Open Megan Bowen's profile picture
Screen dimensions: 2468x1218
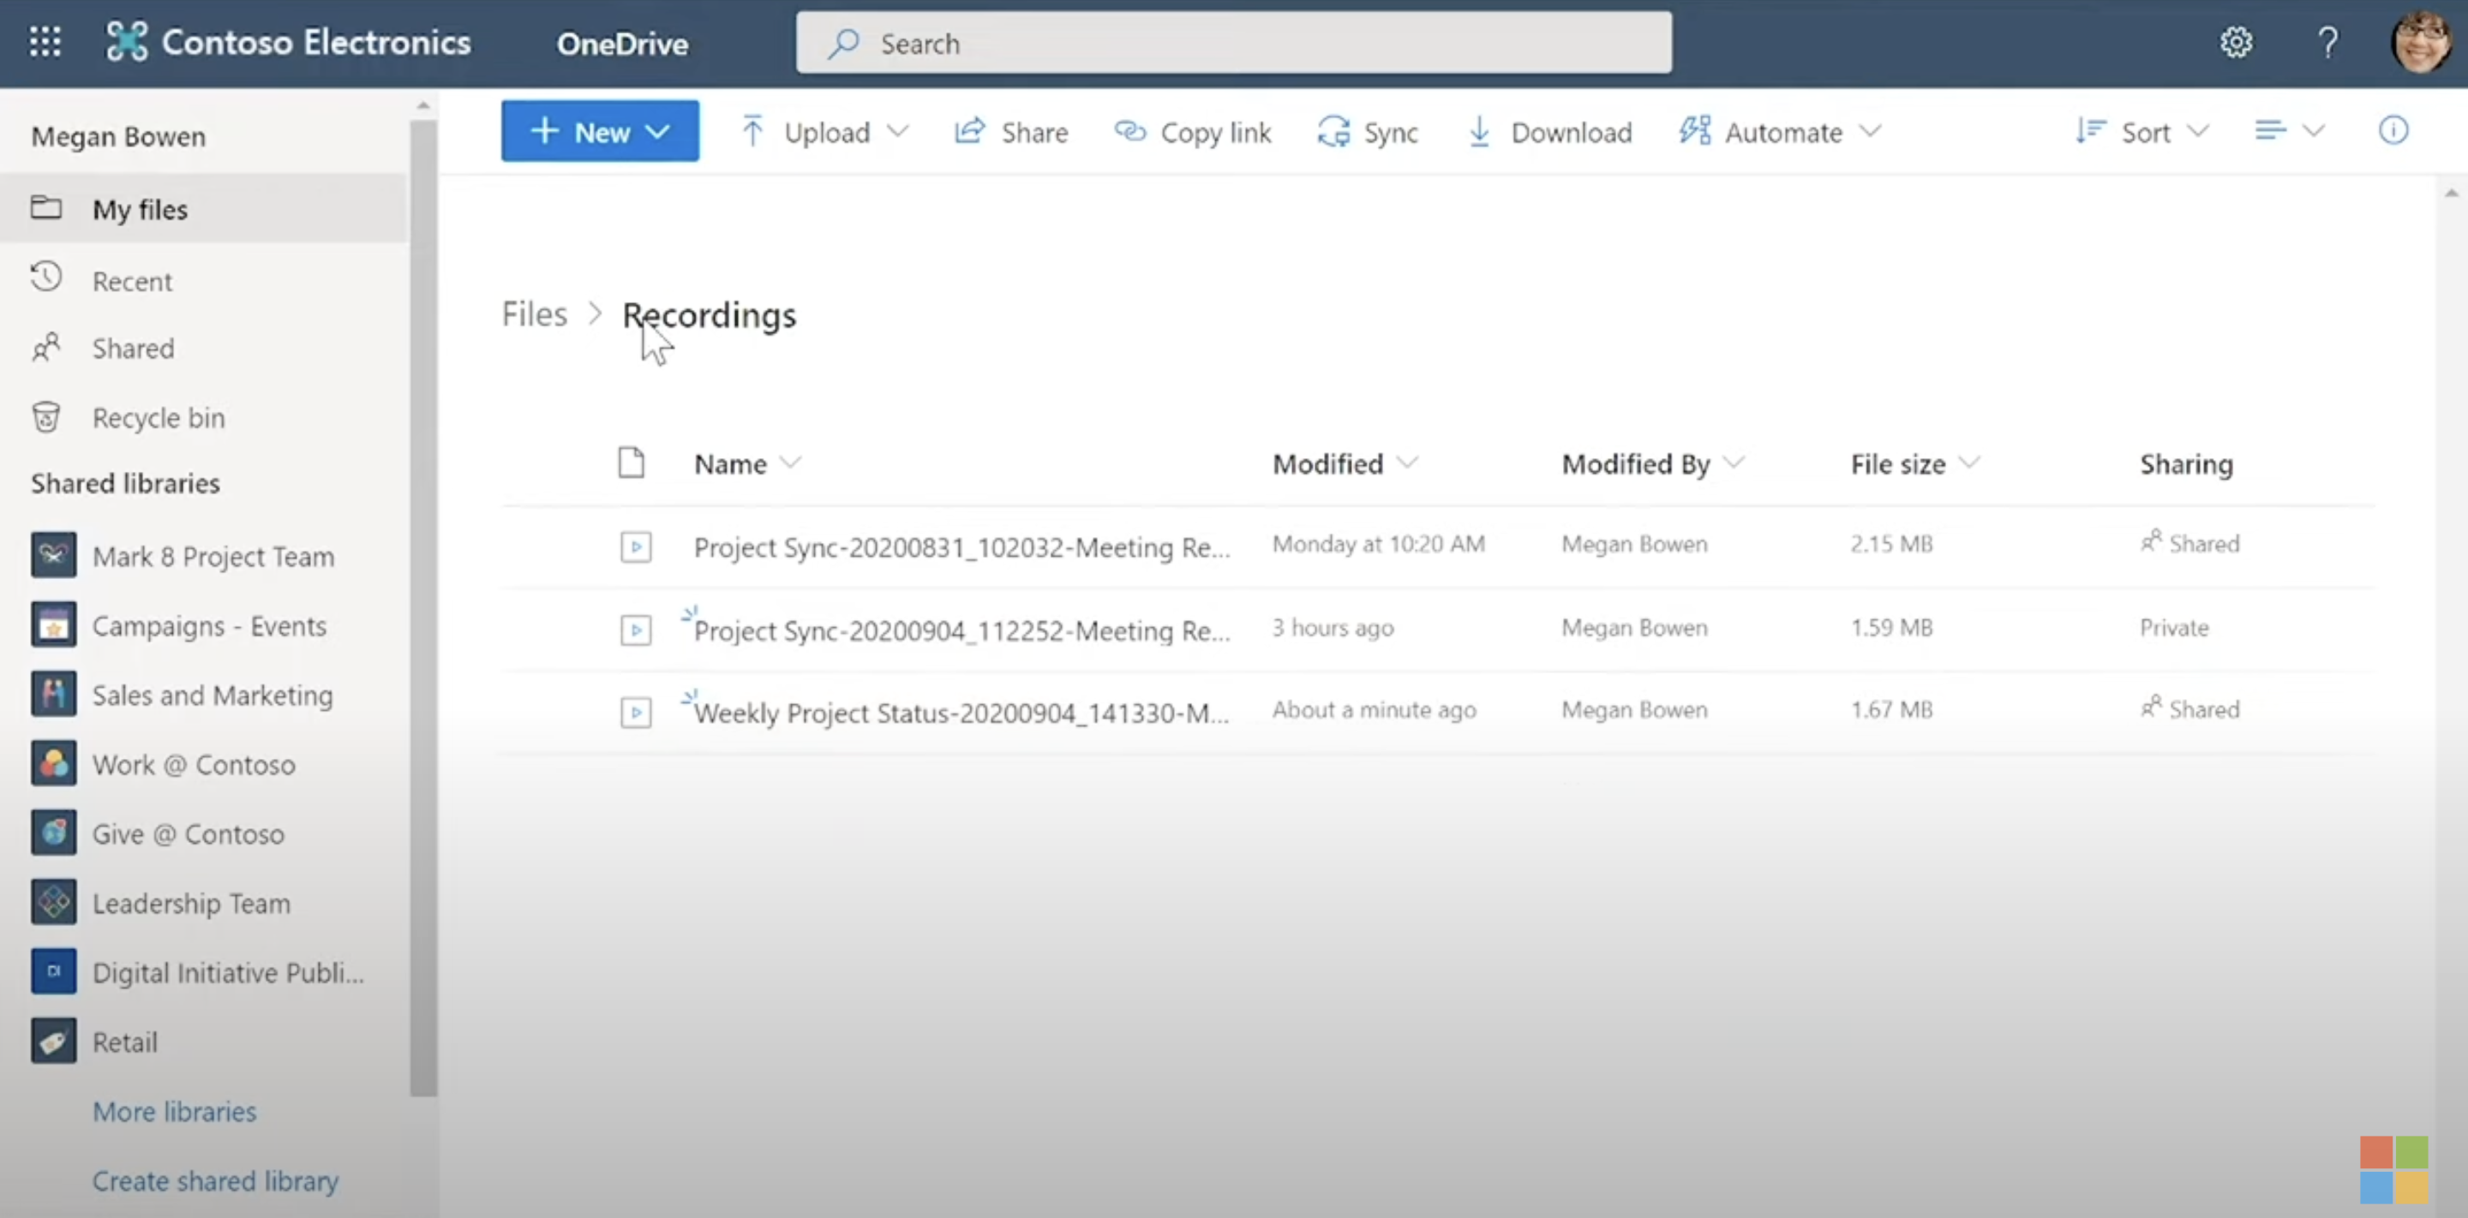2420,42
